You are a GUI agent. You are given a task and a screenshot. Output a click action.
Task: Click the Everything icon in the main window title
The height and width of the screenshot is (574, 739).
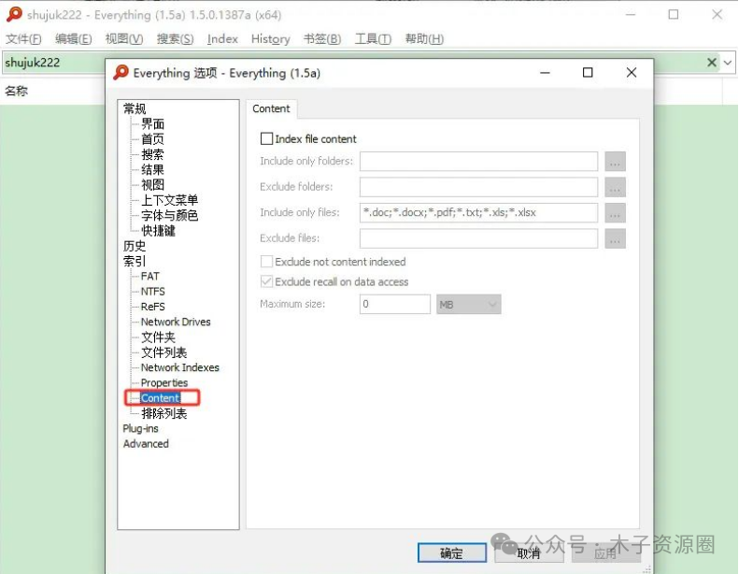pos(14,15)
